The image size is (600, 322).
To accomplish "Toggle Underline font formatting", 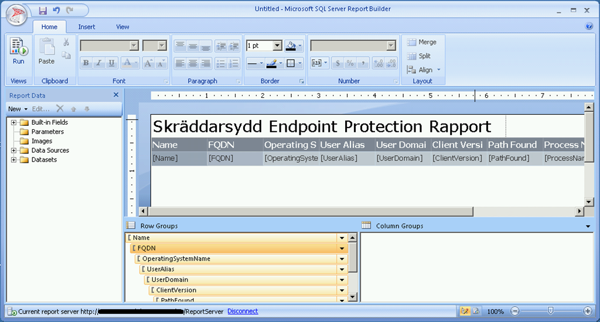I will click(111, 63).
